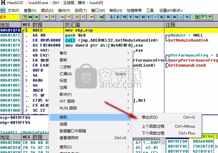Open the 查看(V) menu
Viewport: 218px width, 153px height.
[x=30, y=10]
